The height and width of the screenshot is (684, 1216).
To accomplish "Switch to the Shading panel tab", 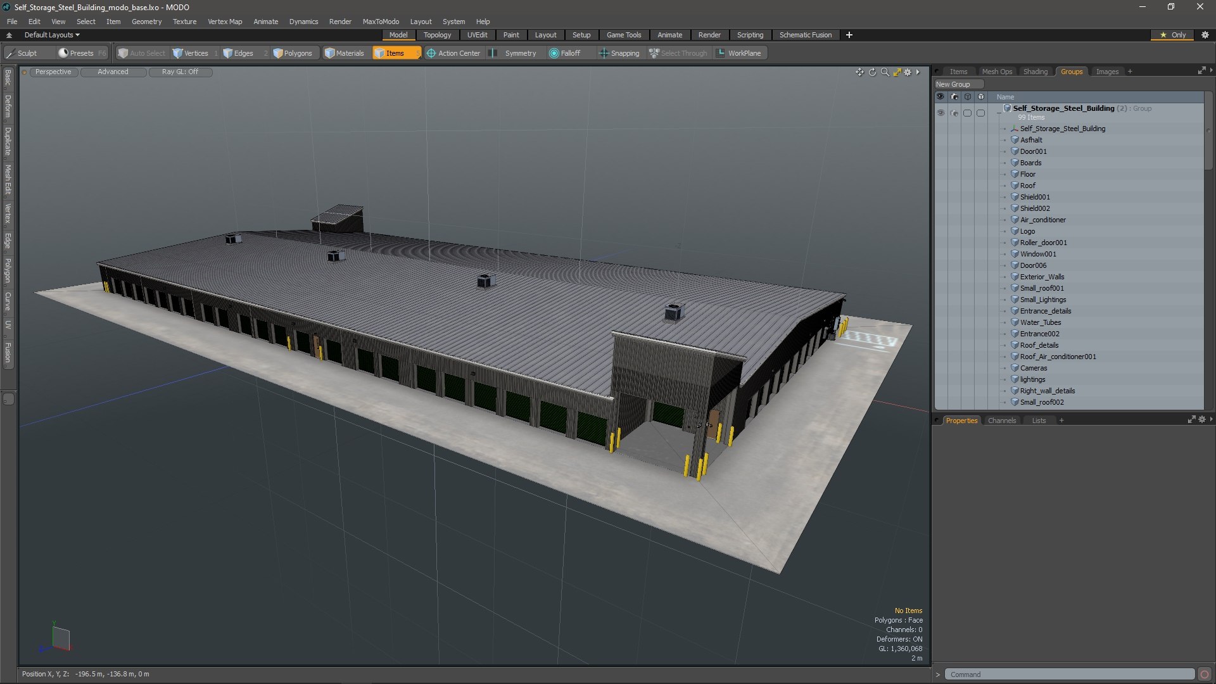I will pos(1035,72).
